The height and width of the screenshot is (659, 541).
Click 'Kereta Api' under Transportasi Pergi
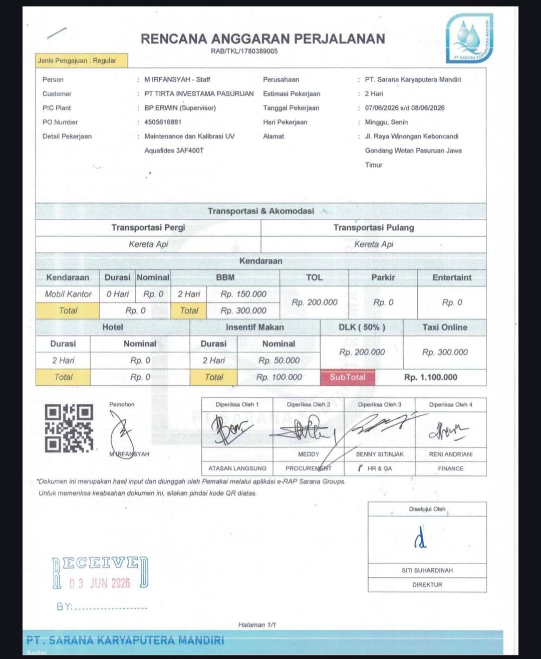pos(148,244)
